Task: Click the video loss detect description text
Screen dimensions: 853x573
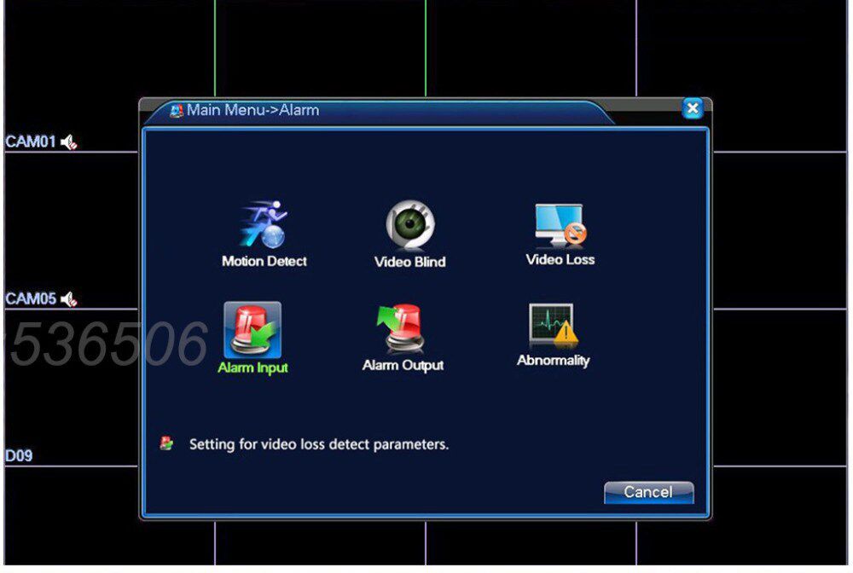Action: coord(319,444)
